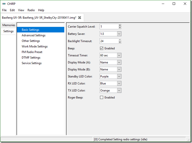The image size is (192, 143).
Task: Open the File menu
Action: (x=4, y=10)
